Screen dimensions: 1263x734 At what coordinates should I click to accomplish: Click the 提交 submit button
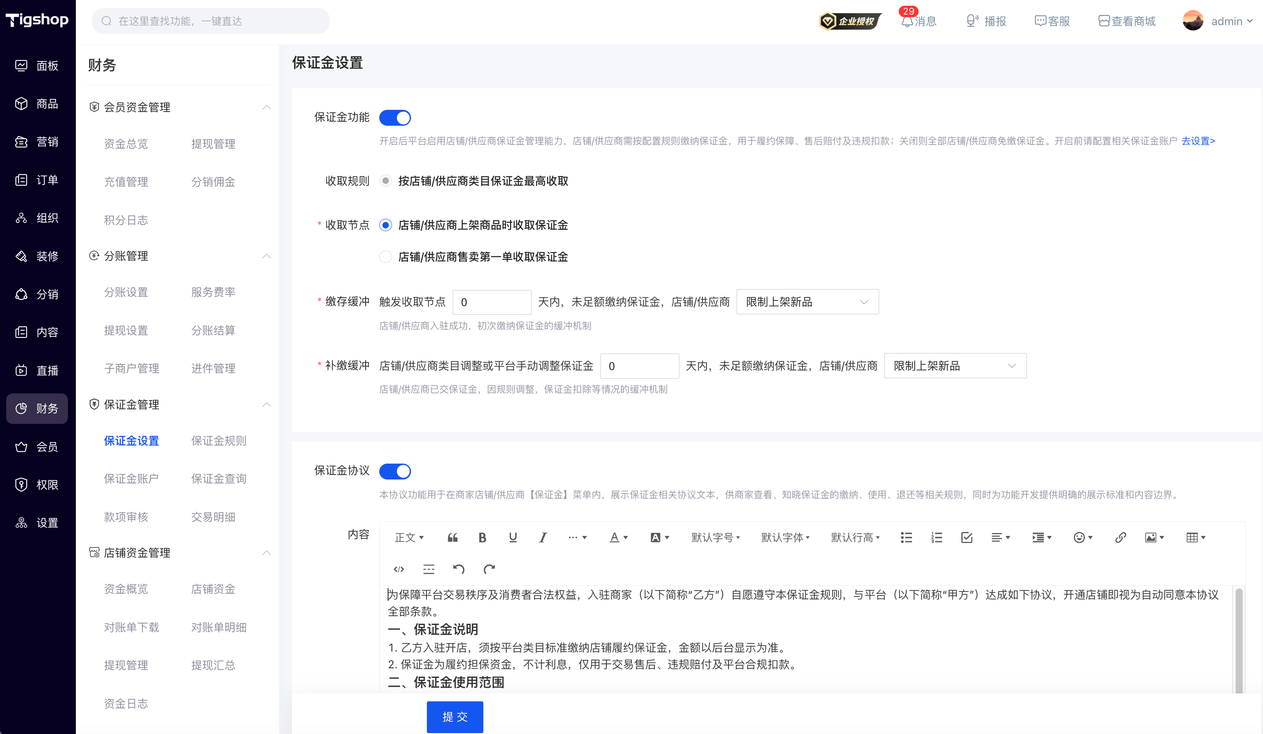455,717
